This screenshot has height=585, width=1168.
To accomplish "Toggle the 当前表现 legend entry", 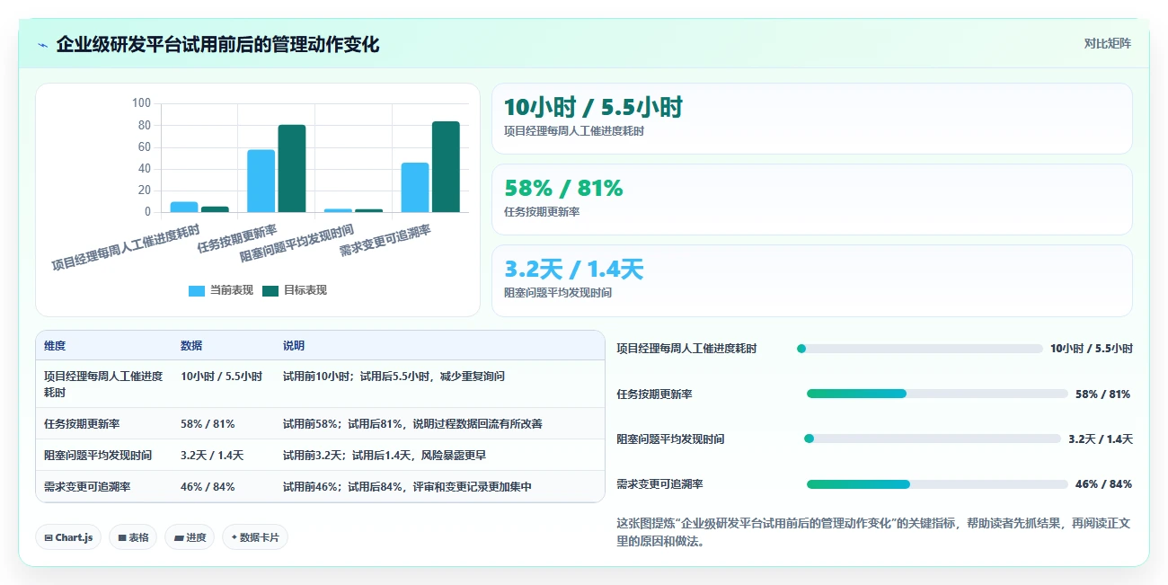I will pos(220,290).
